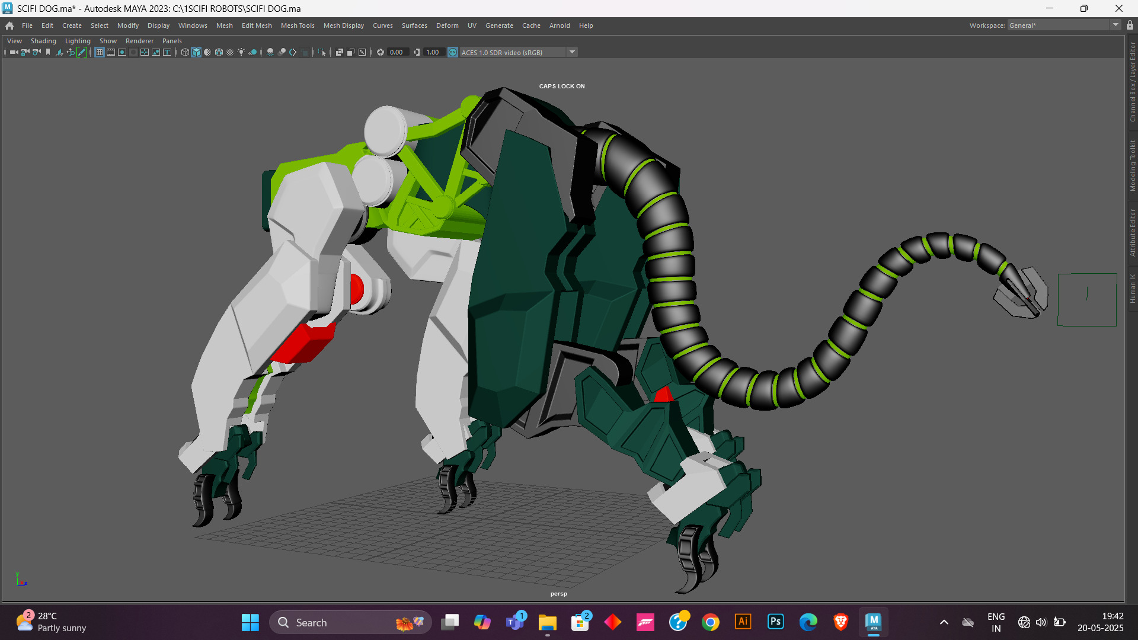Click the Bookmarks icon in panel toolbar
Image resolution: width=1138 pixels, height=640 pixels.
click(x=48, y=52)
